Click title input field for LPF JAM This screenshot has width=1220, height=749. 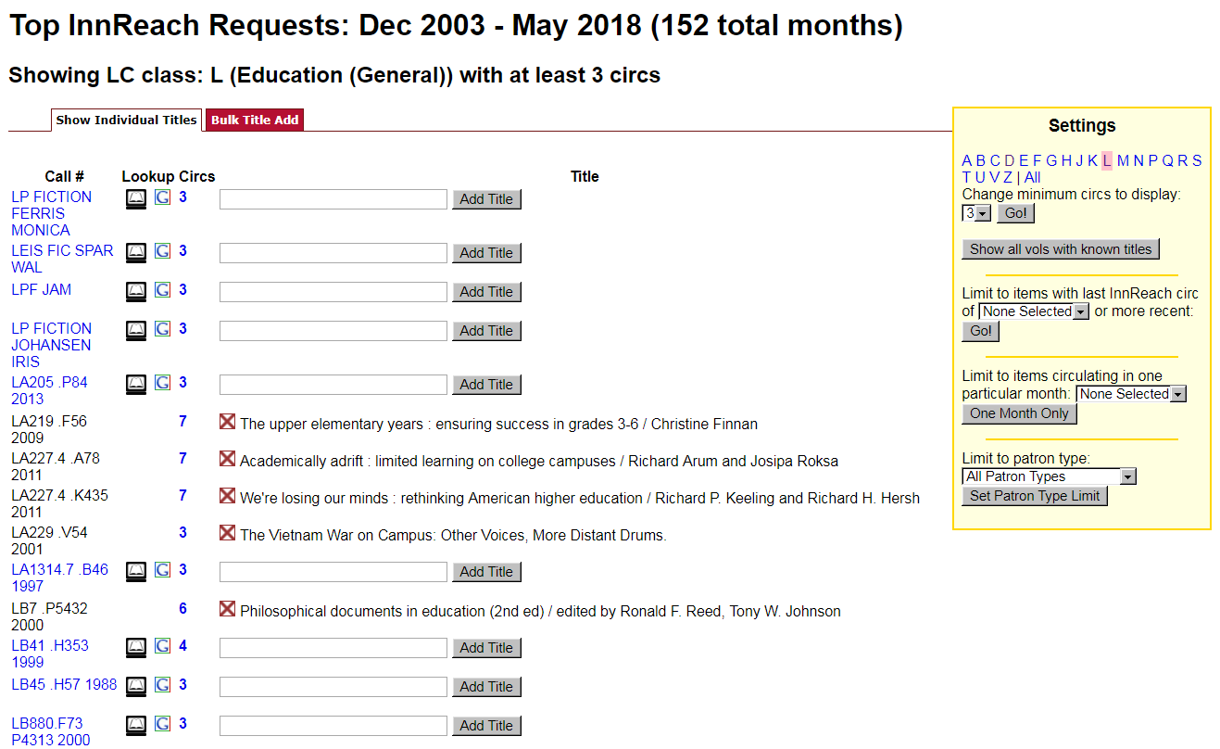(333, 292)
